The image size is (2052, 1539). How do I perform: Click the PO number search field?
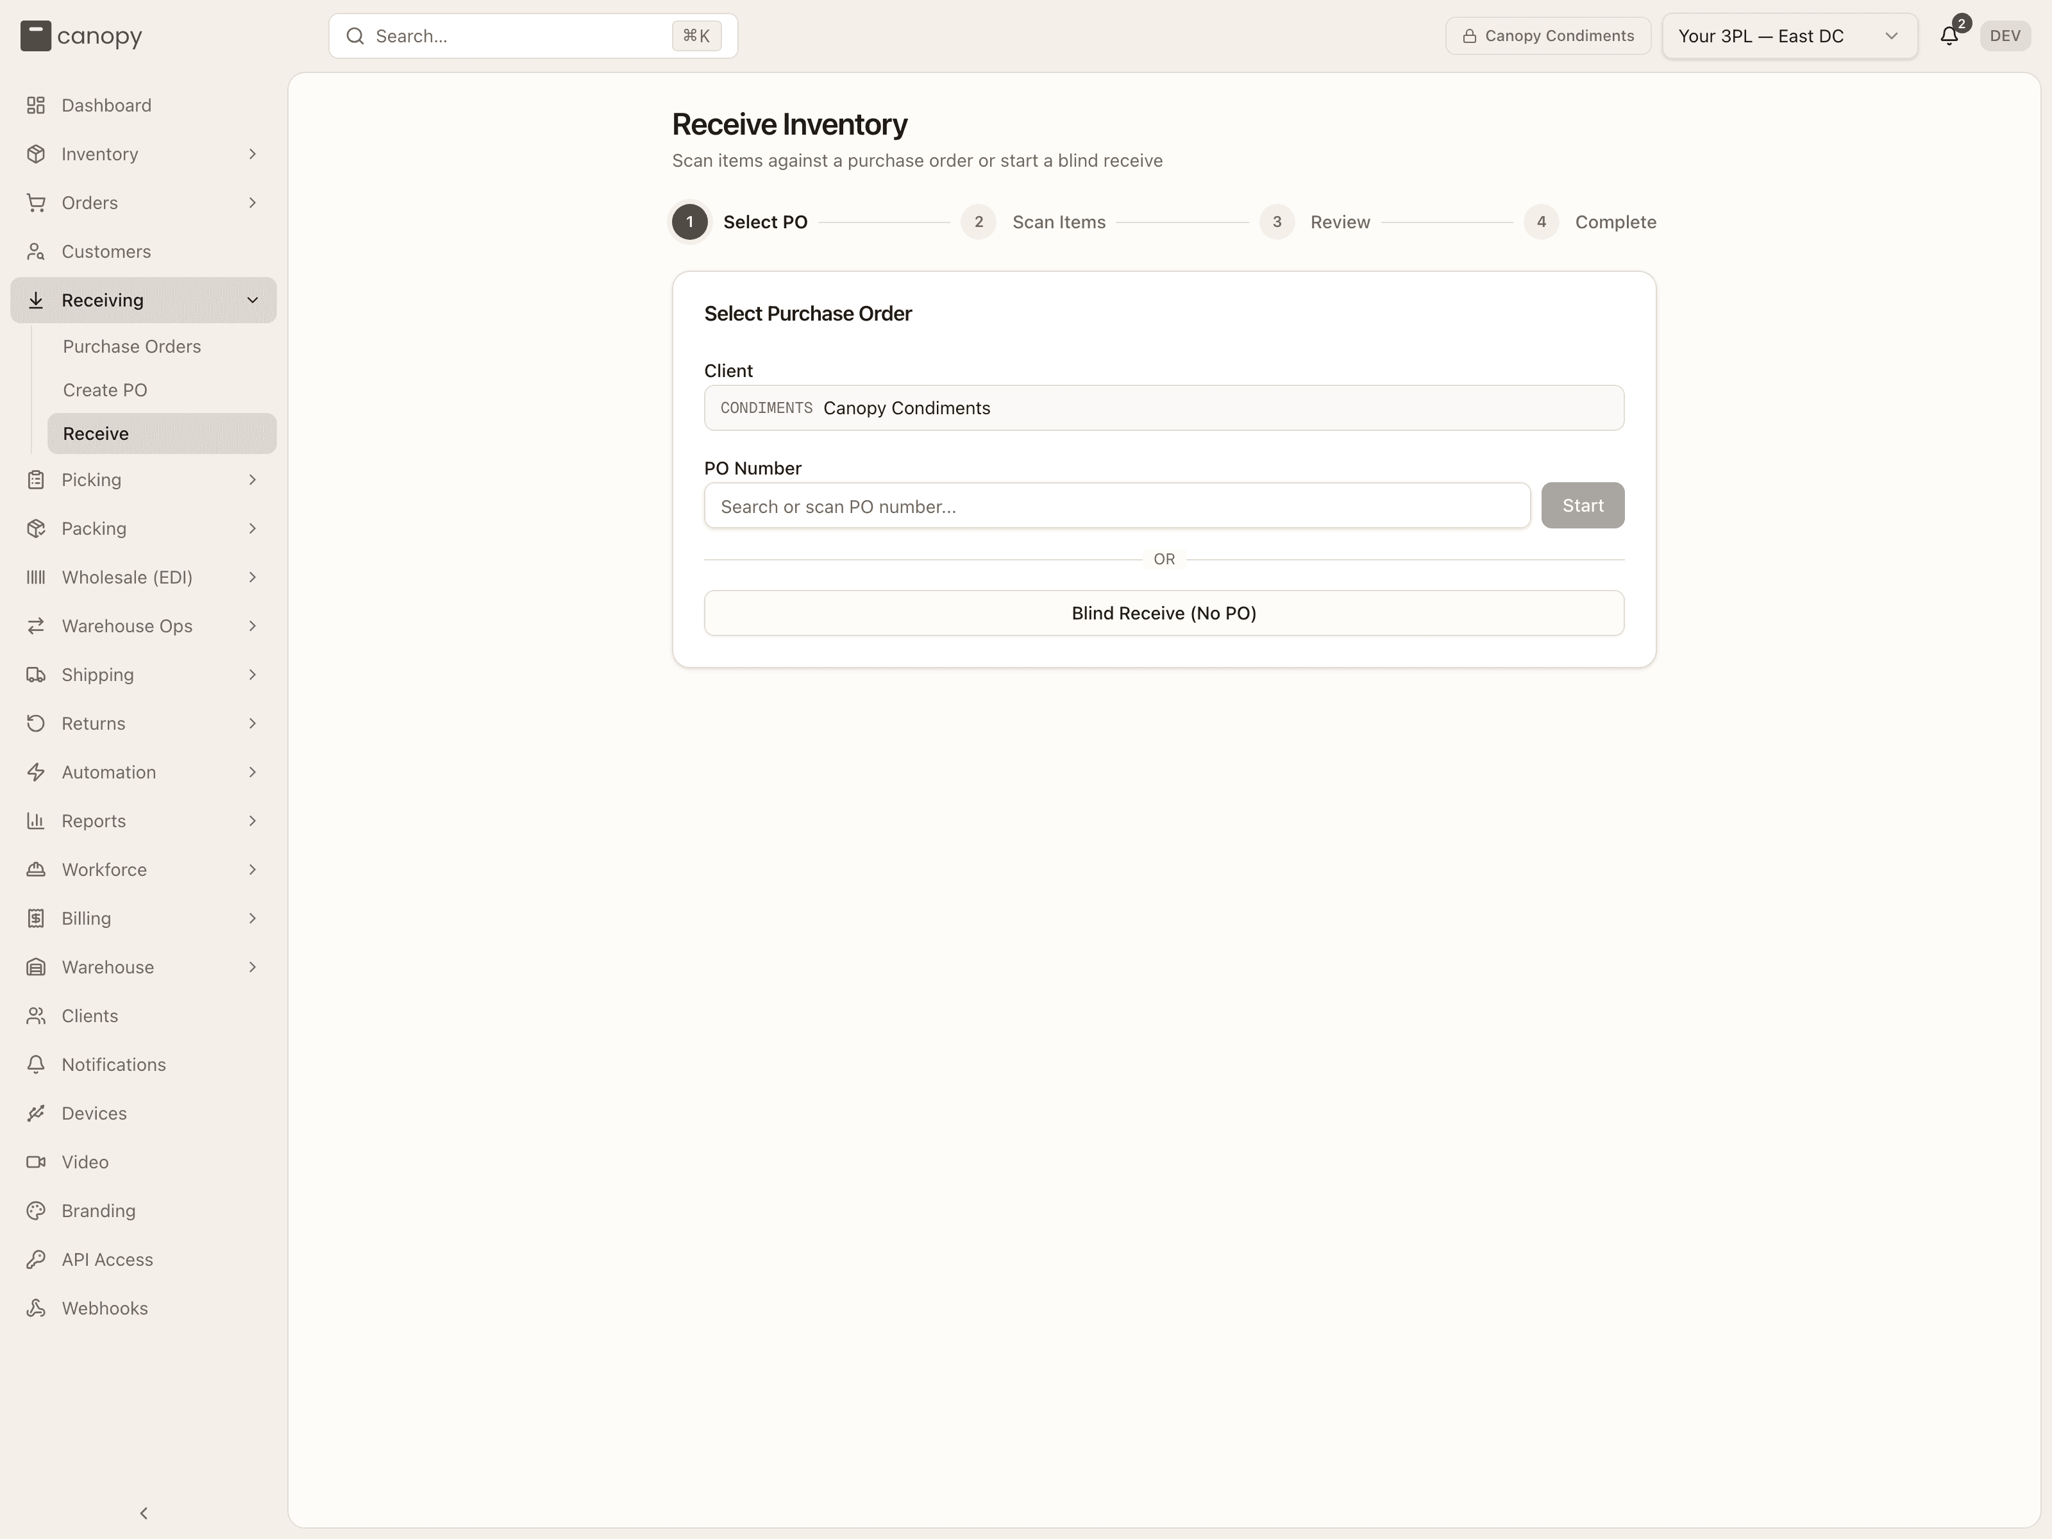pos(1117,505)
